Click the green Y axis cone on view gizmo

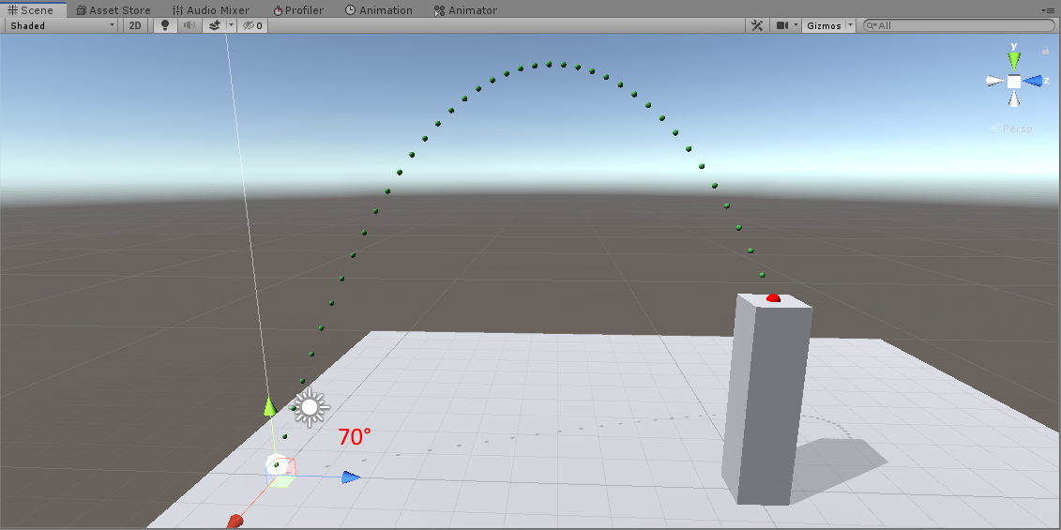coord(1014,60)
